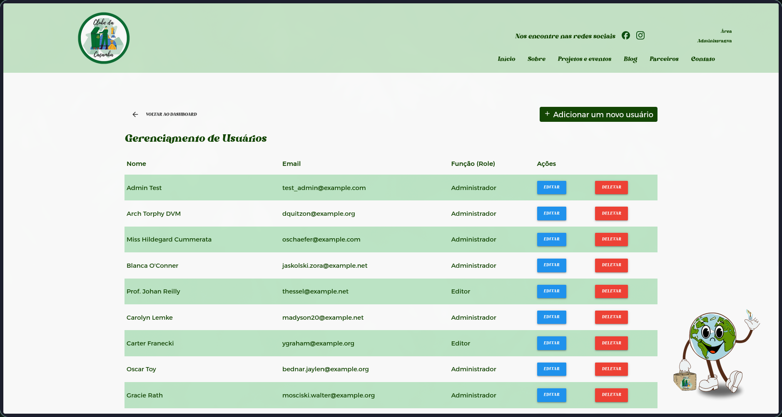The image size is (782, 417).
Task: Delete the Arch Torphy DVM user
Action: (611, 213)
